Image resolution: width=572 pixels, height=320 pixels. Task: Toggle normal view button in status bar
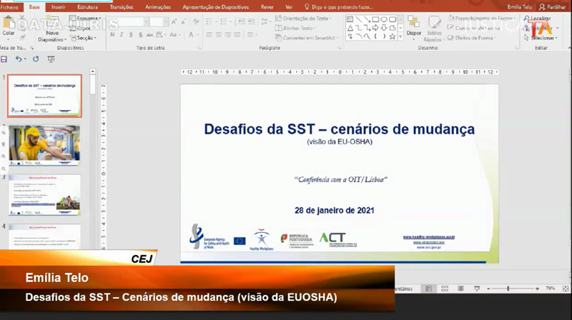(x=429, y=289)
